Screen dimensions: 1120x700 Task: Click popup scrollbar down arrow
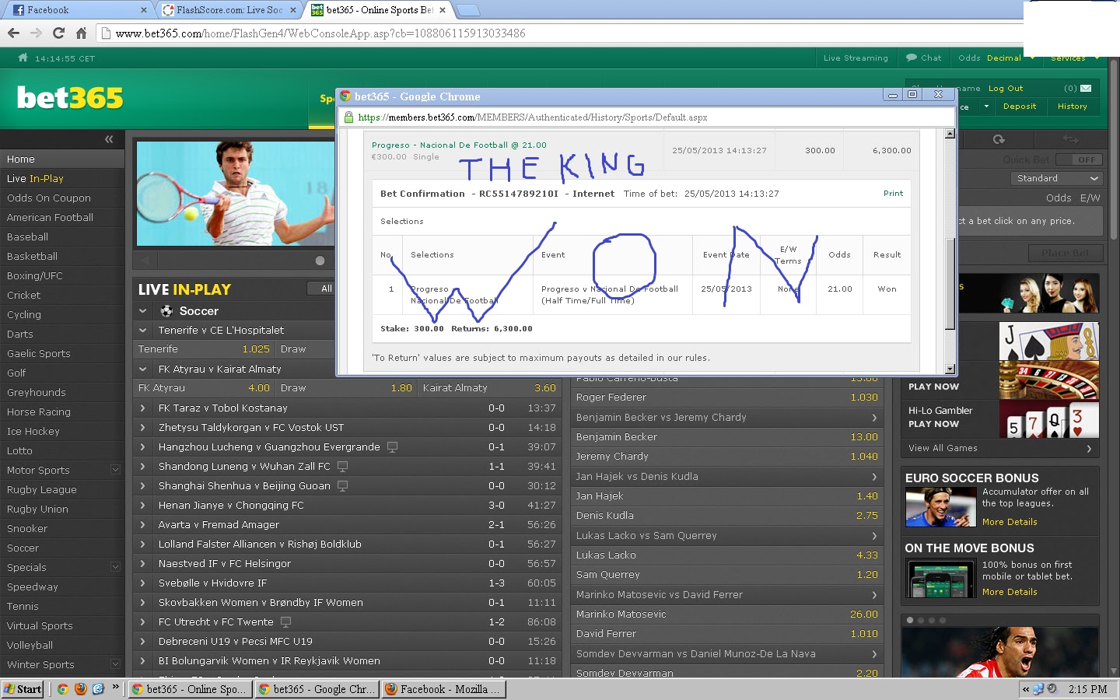(x=950, y=369)
